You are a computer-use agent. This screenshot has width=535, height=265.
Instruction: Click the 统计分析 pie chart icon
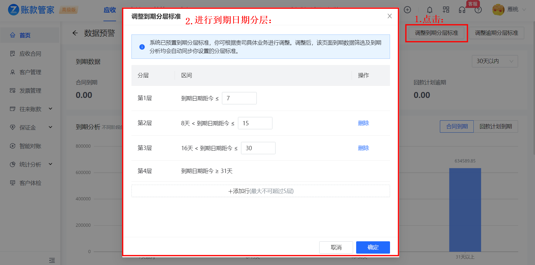(x=13, y=164)
